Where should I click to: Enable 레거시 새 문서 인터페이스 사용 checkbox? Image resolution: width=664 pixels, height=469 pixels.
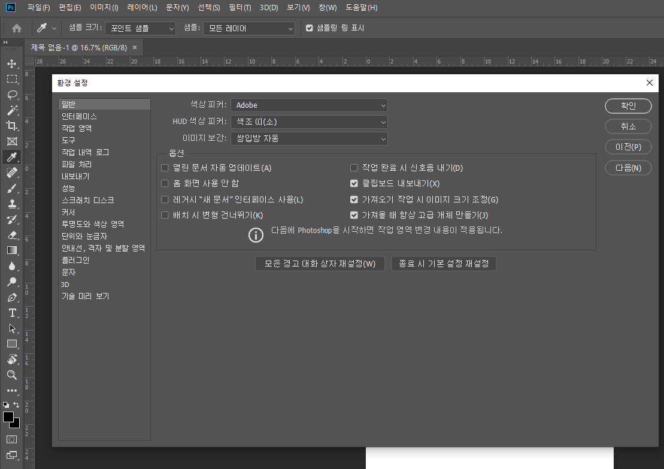point(165,199)
